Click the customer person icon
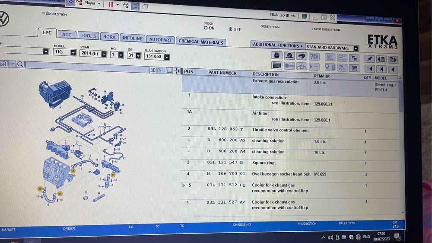 click(342, 67)
